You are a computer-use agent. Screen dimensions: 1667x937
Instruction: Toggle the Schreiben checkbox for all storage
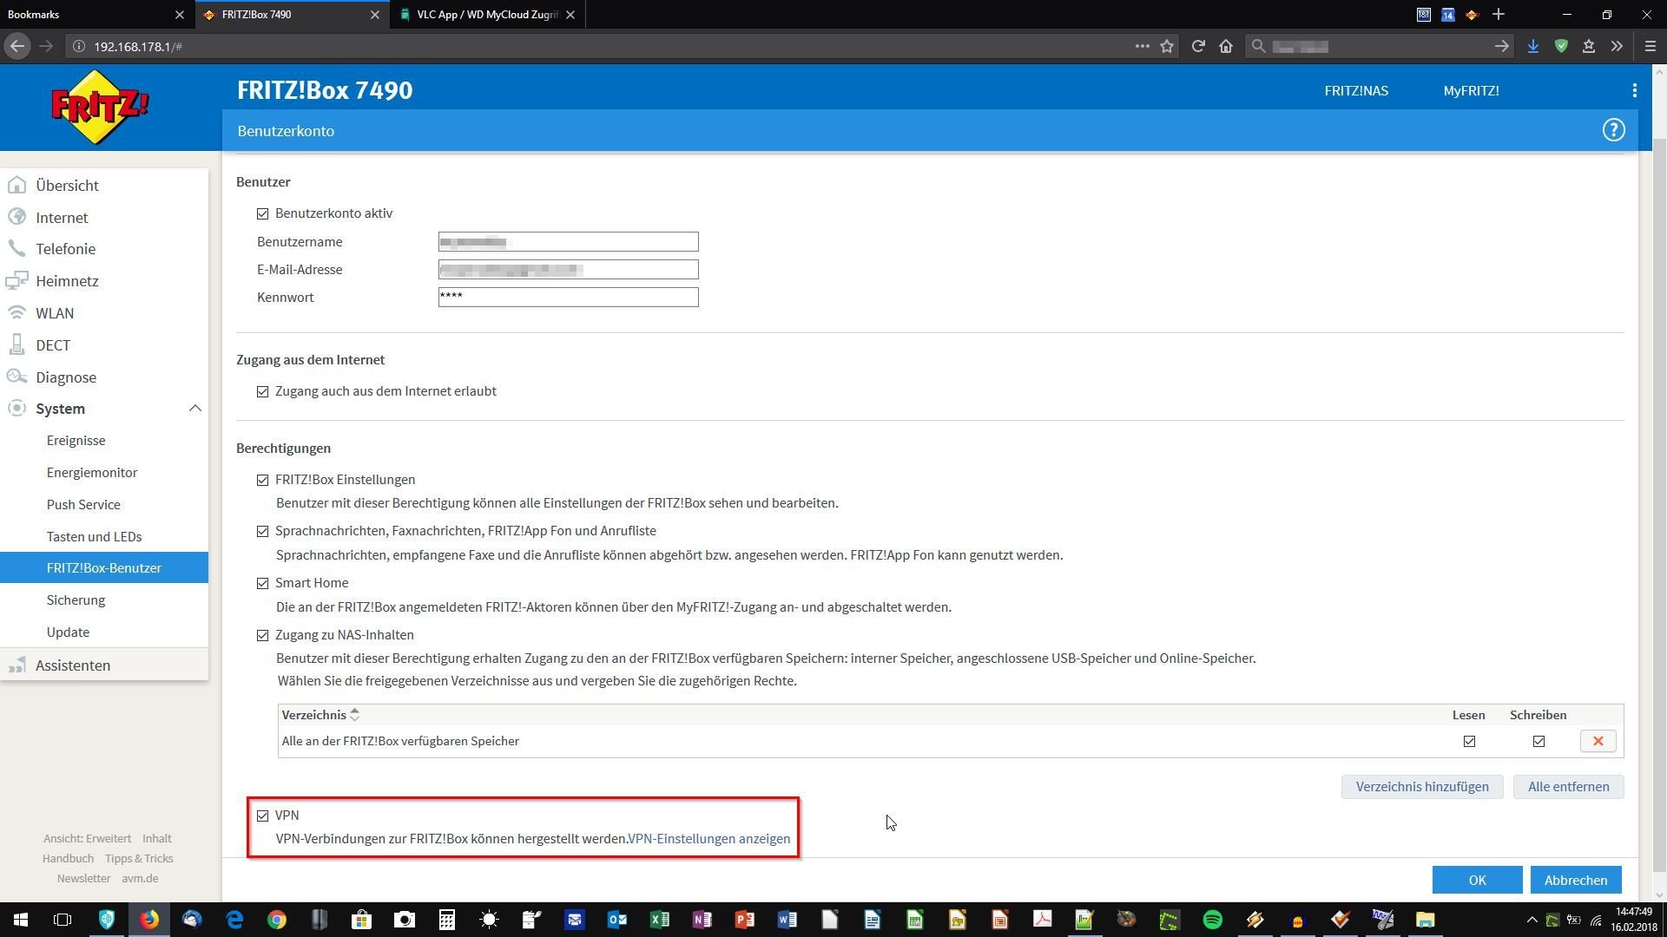[1539, 742]
